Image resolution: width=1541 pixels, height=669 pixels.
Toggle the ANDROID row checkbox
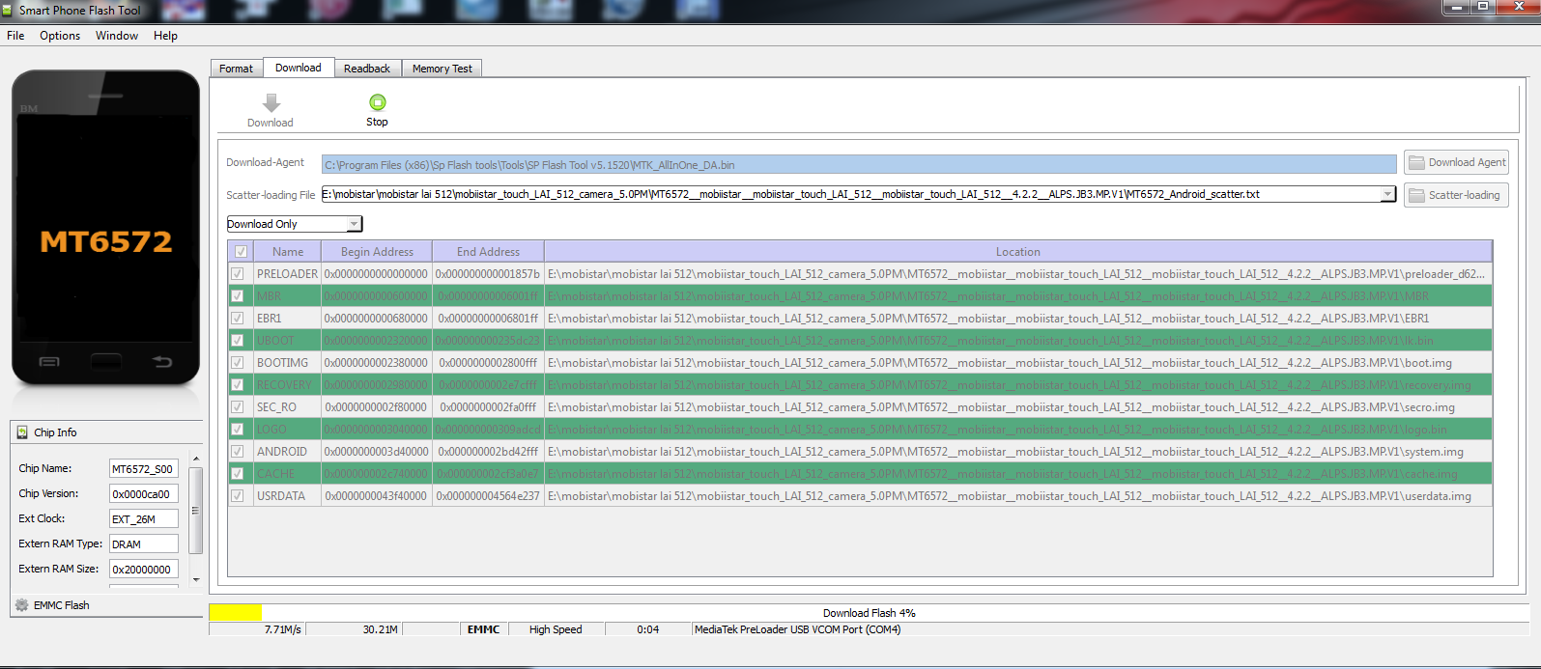pyautogui.click(x=238, y=452)
